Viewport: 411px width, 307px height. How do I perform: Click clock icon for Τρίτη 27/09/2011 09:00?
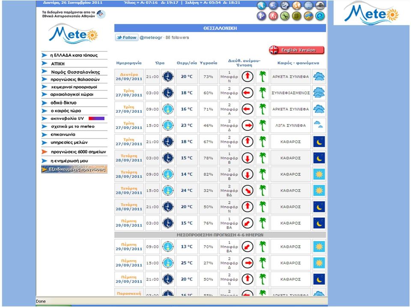(168, 109)
